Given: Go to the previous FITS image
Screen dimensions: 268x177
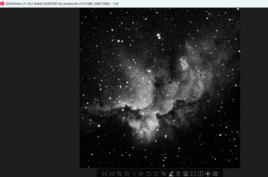Looking at the screenshot, I should 134,174.
